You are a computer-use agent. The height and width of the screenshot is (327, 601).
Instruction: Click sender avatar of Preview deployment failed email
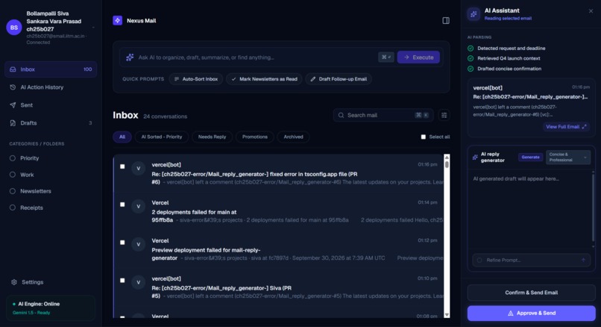pos(139,244)
